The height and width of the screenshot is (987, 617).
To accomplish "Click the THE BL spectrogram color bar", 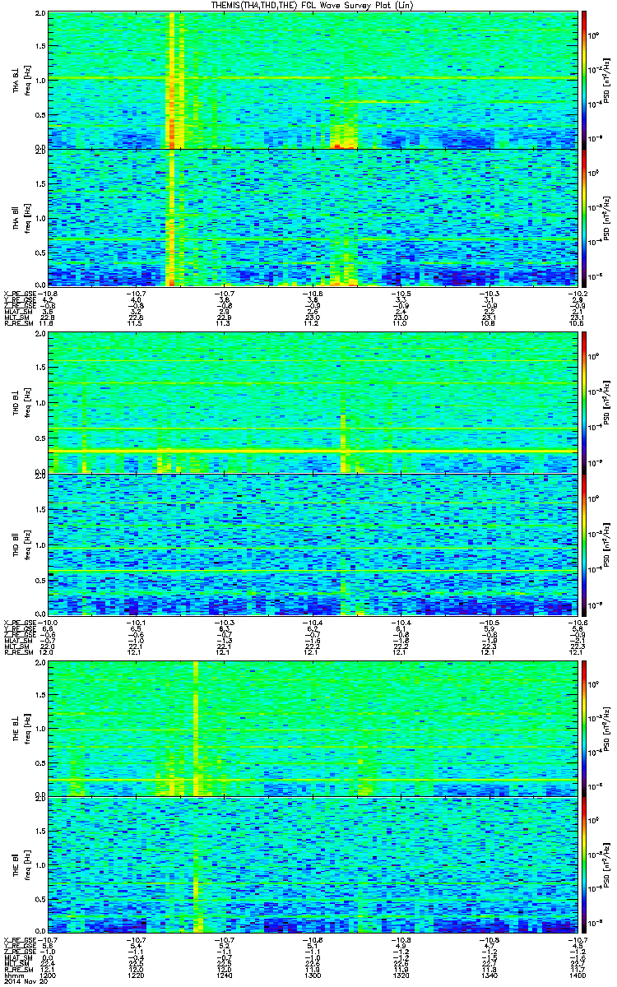I will (x=585, y=728).
